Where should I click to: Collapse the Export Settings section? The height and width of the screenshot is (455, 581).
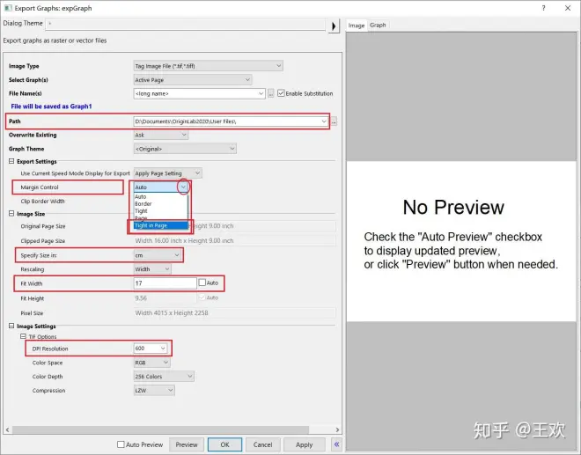[11, 161]
